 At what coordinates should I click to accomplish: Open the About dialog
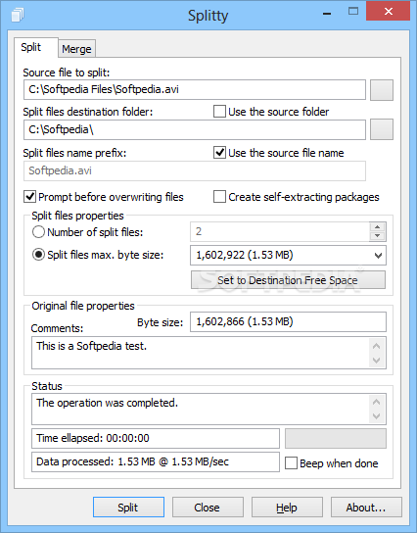[366, 508]
